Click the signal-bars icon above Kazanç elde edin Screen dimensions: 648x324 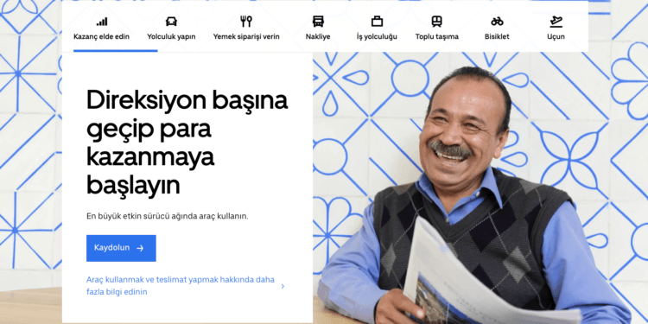(102, 22)
